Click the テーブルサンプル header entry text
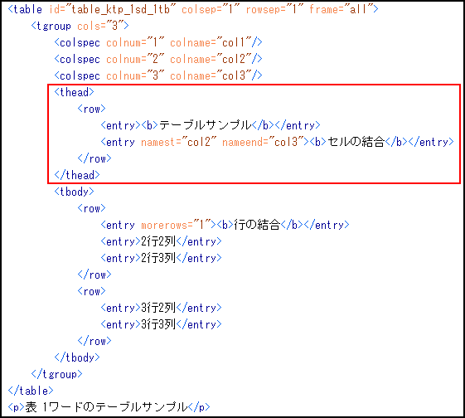465x418 pixels. click(206, 125)
